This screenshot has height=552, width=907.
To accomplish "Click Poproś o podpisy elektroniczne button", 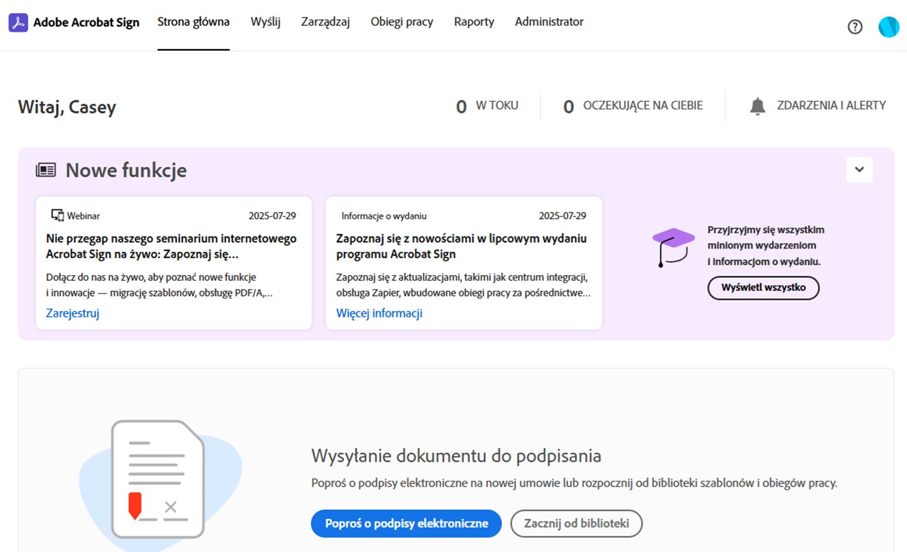I will (406, 523).
